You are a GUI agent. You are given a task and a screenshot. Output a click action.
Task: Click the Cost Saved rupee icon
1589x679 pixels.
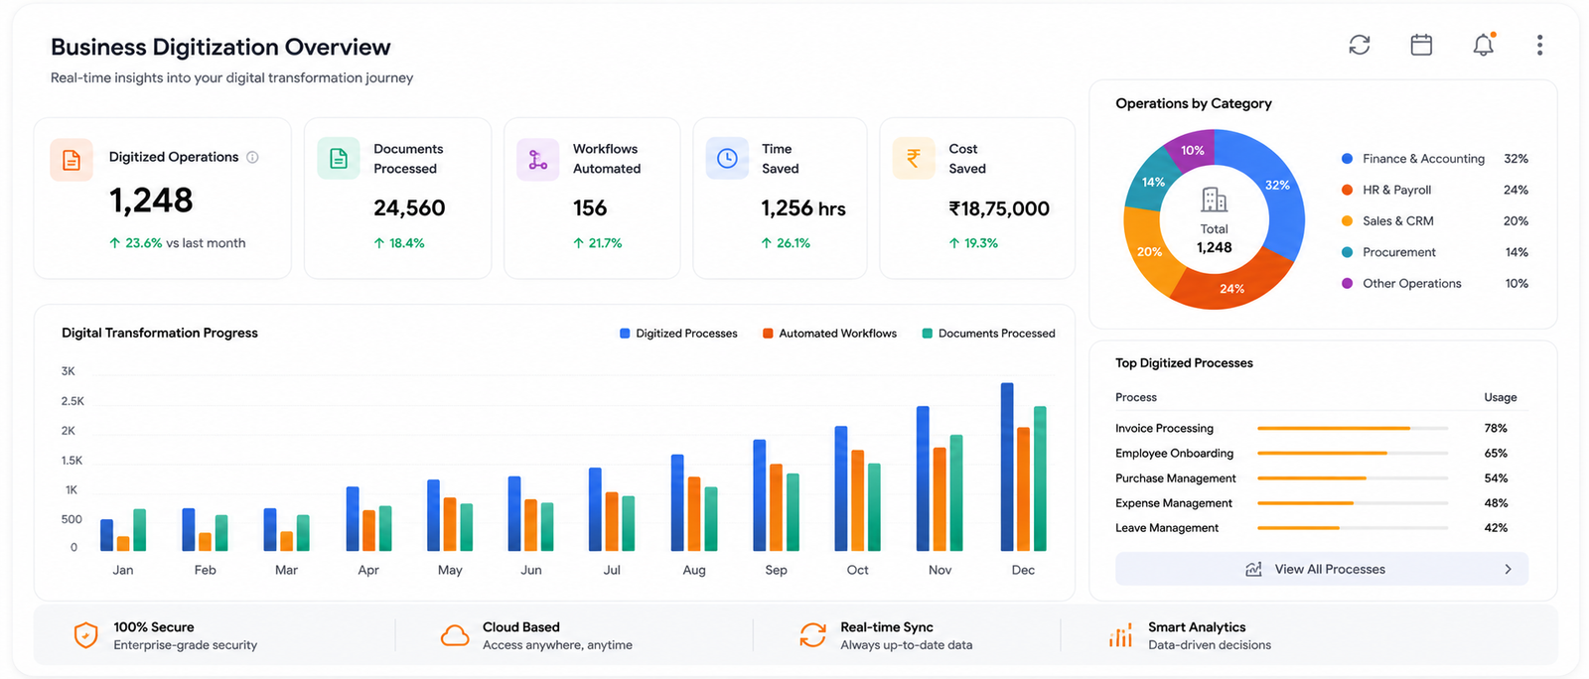(914, 159)
